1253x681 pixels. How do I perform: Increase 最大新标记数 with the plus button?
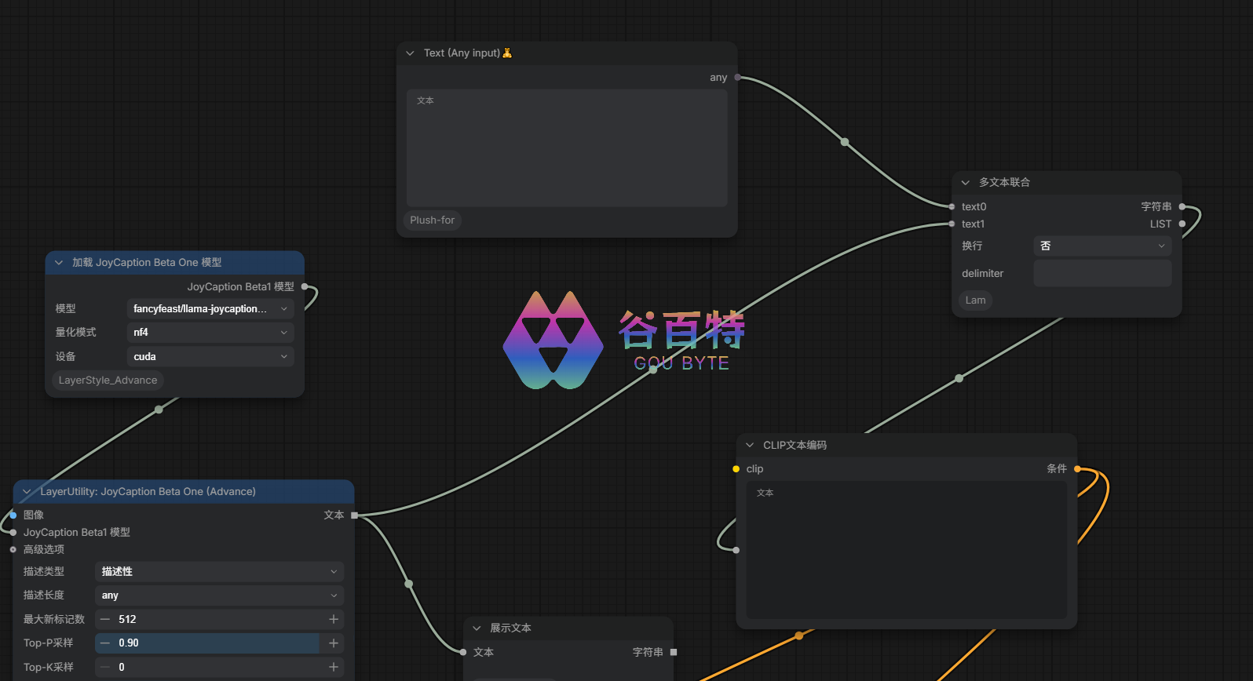(x=334, y=620)
